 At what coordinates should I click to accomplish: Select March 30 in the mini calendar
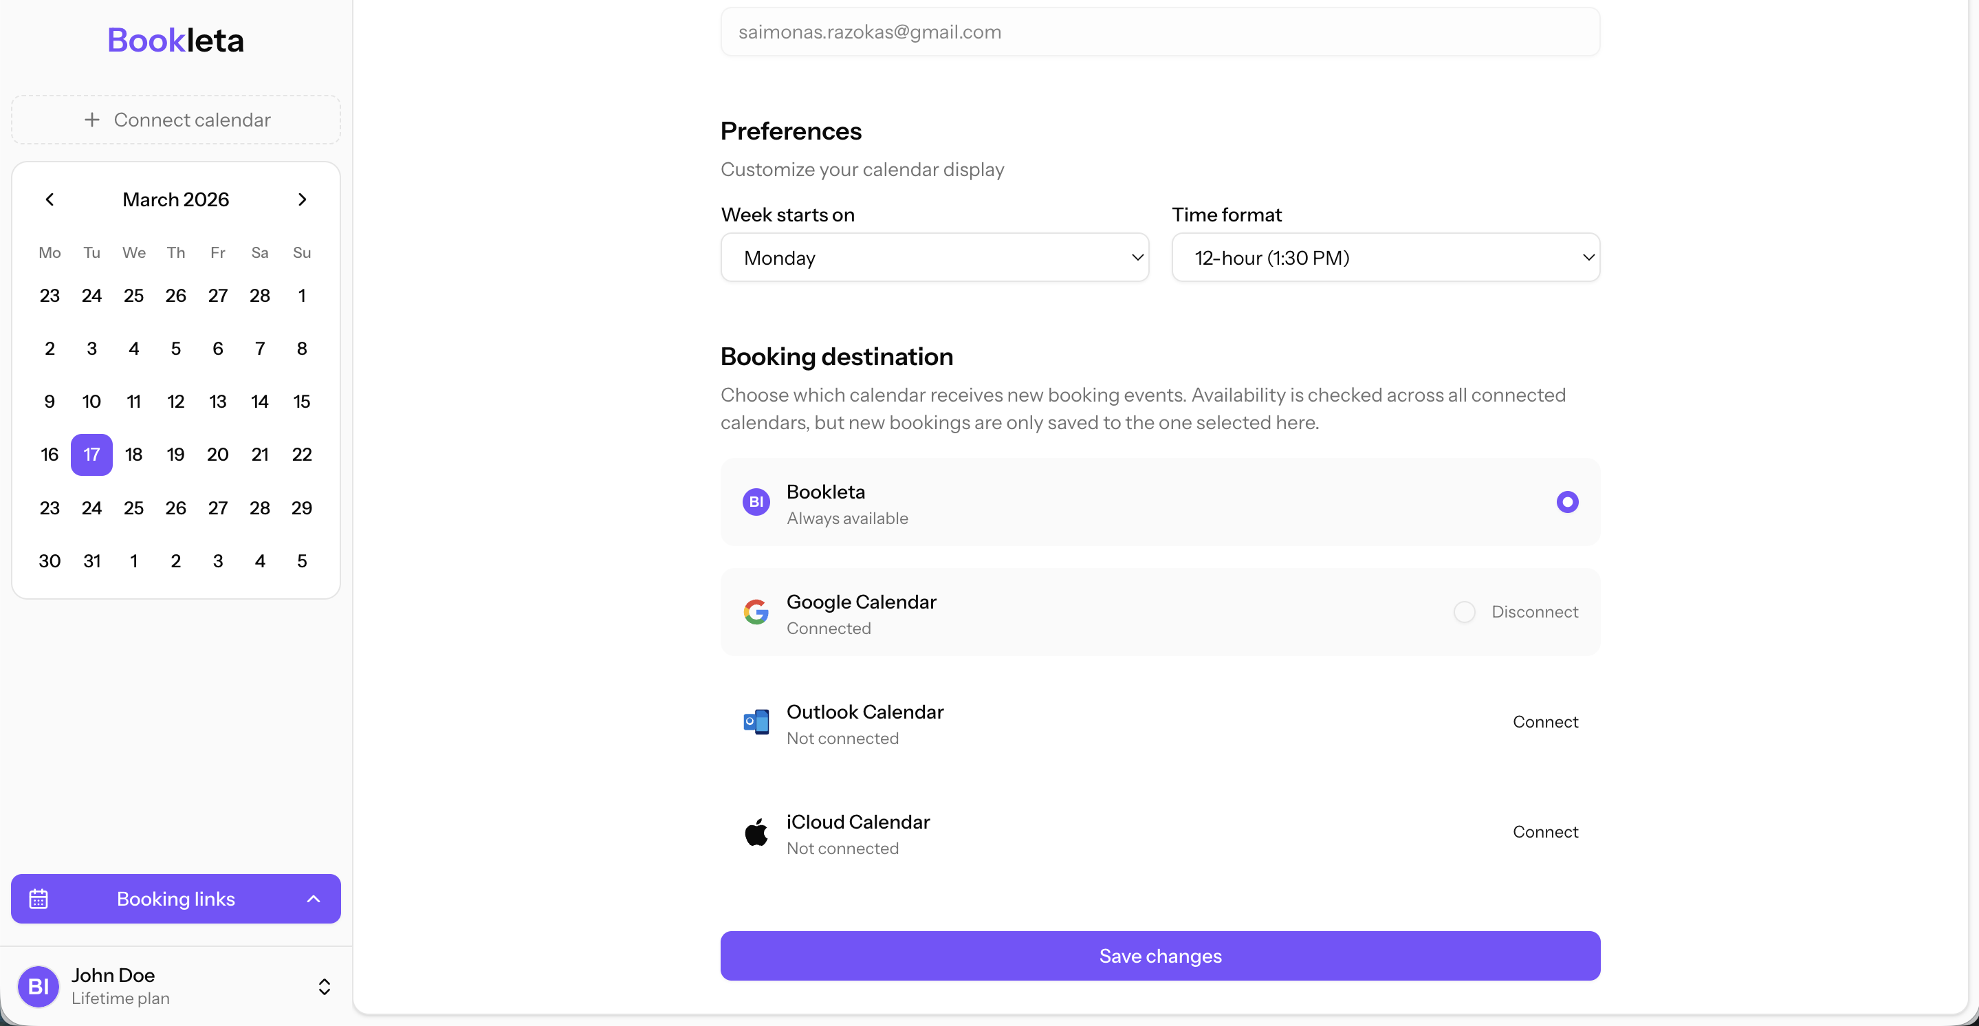click(50, 561)
